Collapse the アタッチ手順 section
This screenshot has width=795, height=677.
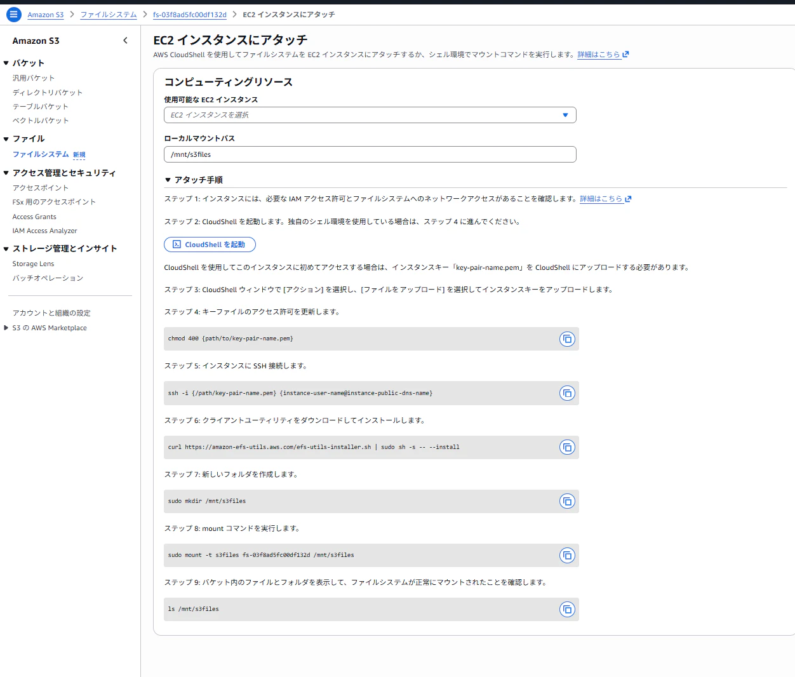tap(168, 180)
